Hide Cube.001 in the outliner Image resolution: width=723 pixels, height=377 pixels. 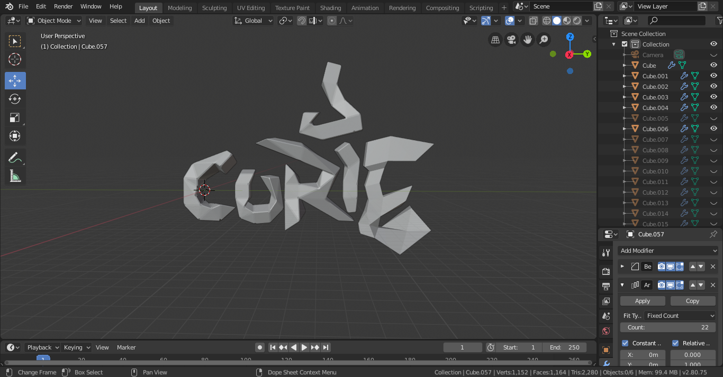713,76
